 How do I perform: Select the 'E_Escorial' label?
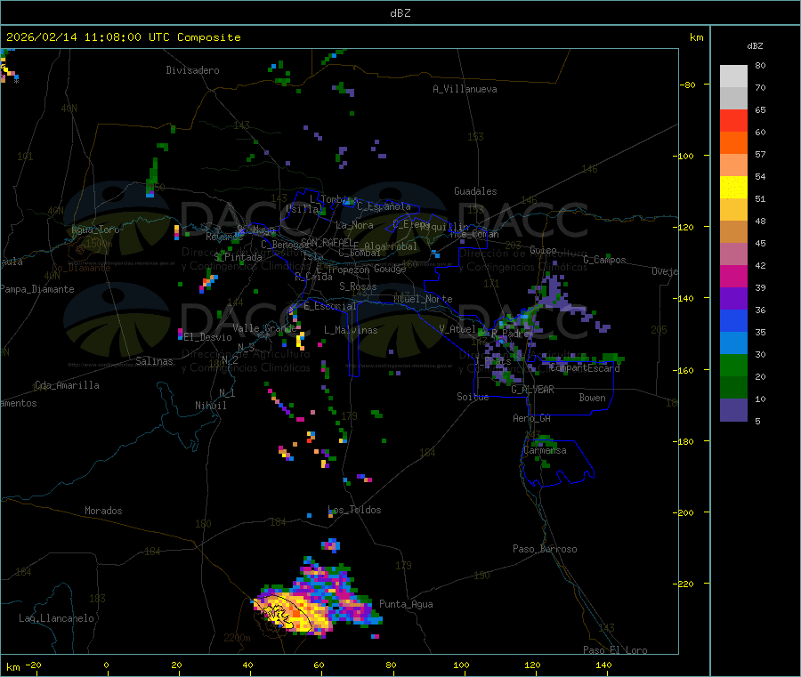(x=330, y=306)
